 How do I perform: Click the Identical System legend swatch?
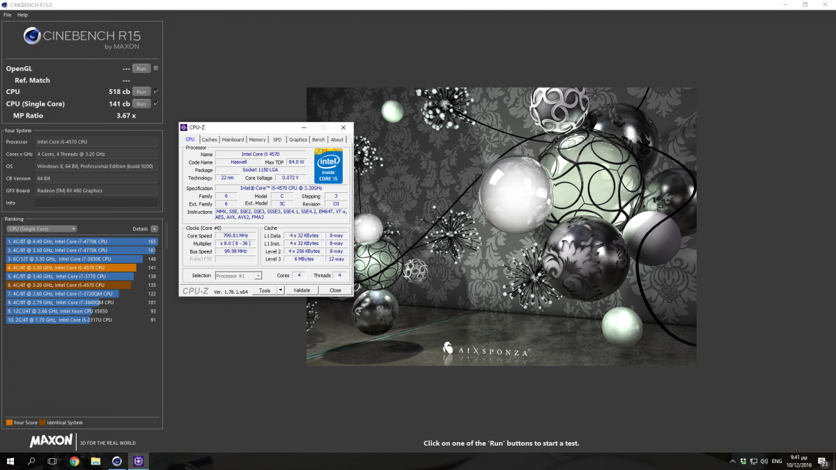pyautogui.click(x=42, y=423)
